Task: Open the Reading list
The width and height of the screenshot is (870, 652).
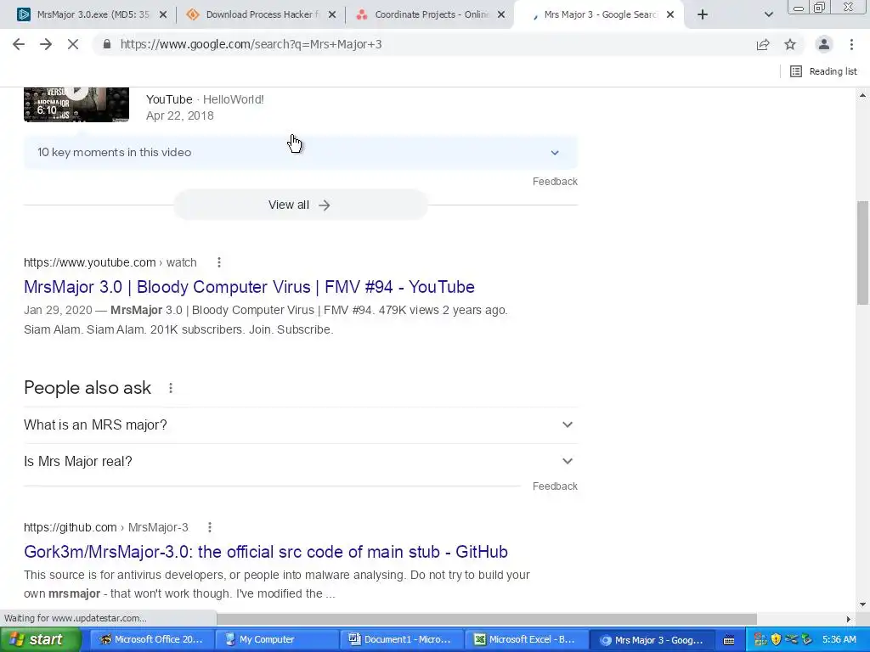Action: [823, 71]
